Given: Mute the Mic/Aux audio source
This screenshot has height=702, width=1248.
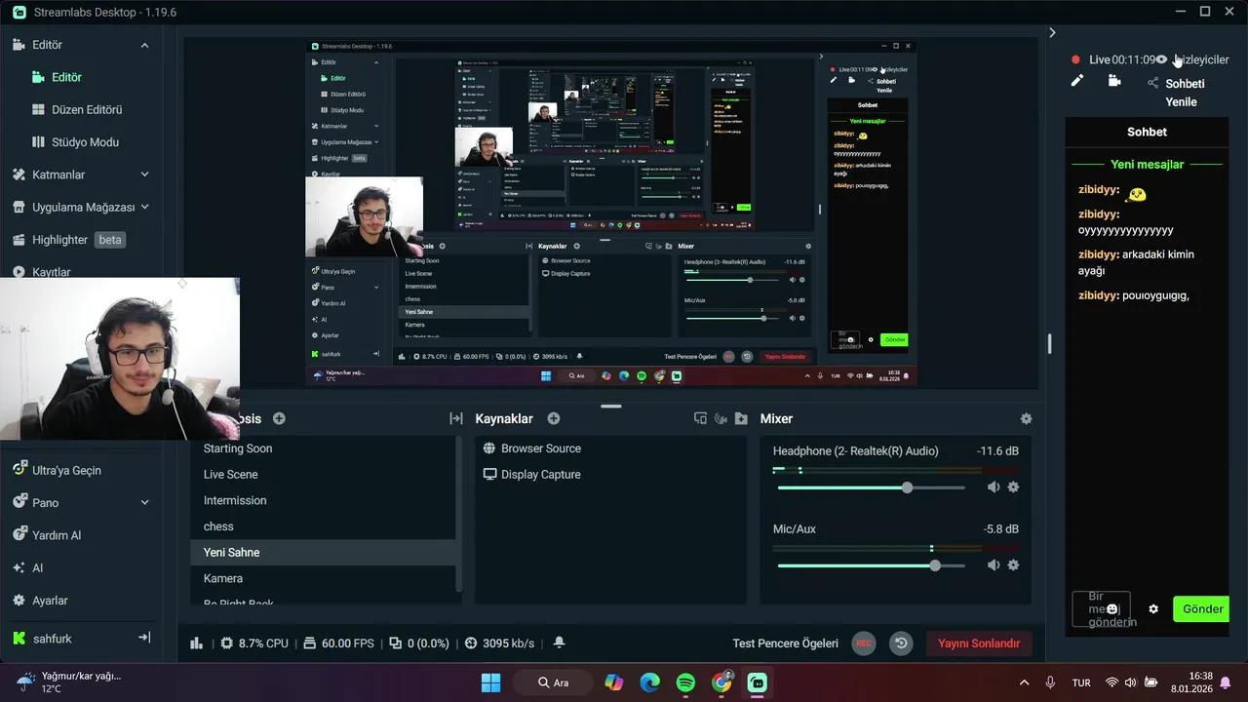Looking at the screenshot, I should click(x=994, y=565).
